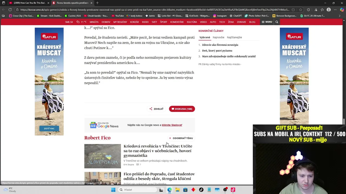Subscribe with ODOBERAŤ TÉMU button
The image size is (346, 194).
pyautogui.click(x=181, y=138)
